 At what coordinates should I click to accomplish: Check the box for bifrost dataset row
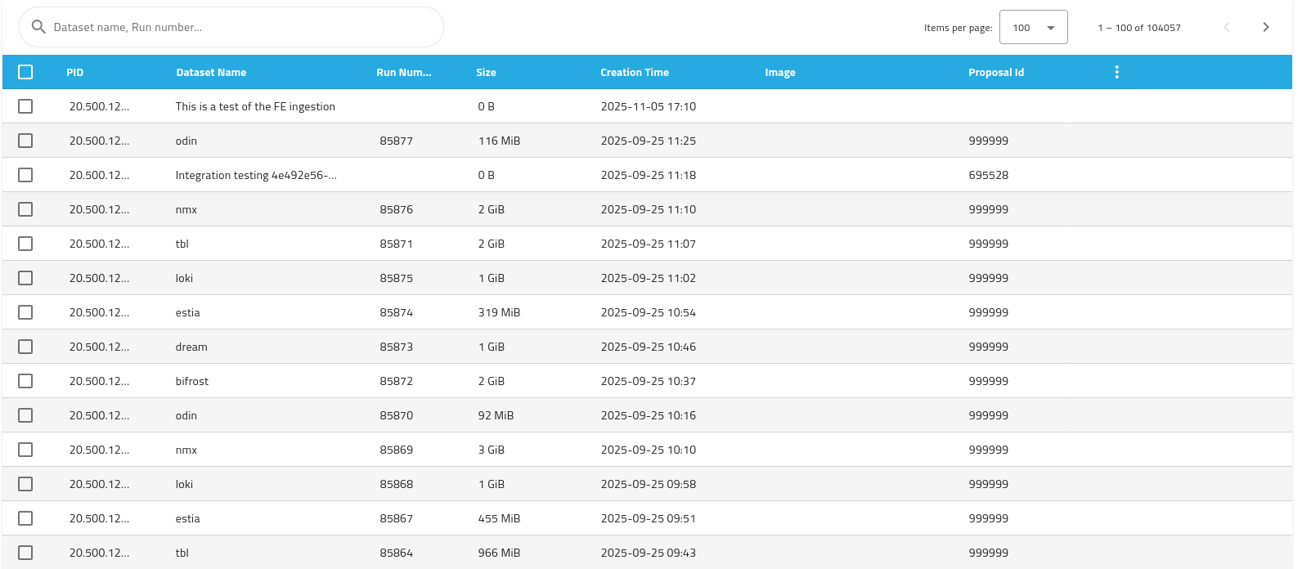tap(25, 381)
